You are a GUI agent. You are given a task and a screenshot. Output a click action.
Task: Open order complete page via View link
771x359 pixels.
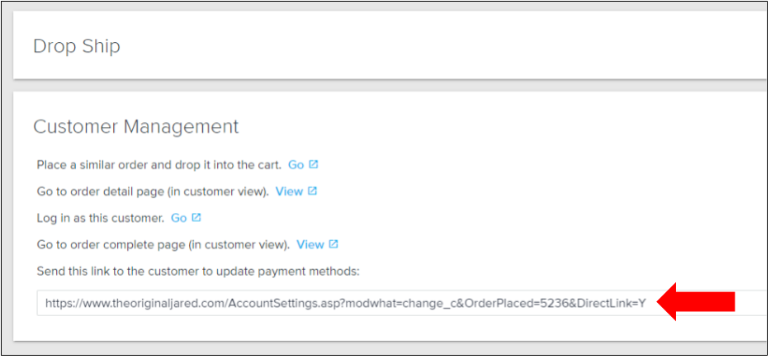pos(310,244)
